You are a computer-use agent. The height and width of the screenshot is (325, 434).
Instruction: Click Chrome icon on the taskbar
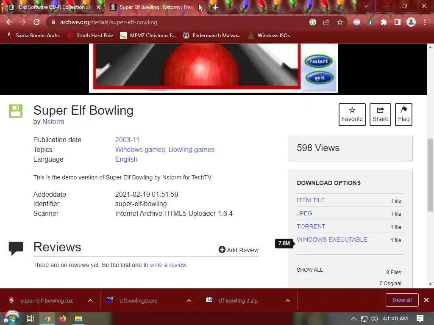click(x=47, y=319)
